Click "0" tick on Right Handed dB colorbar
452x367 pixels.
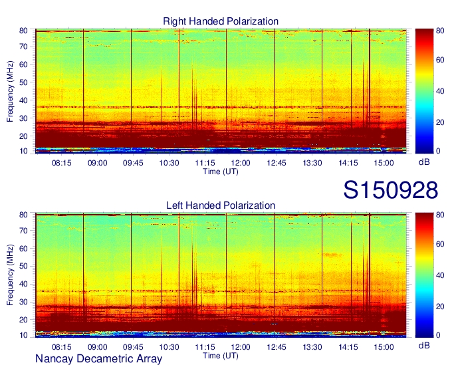[x=438, y=151]
